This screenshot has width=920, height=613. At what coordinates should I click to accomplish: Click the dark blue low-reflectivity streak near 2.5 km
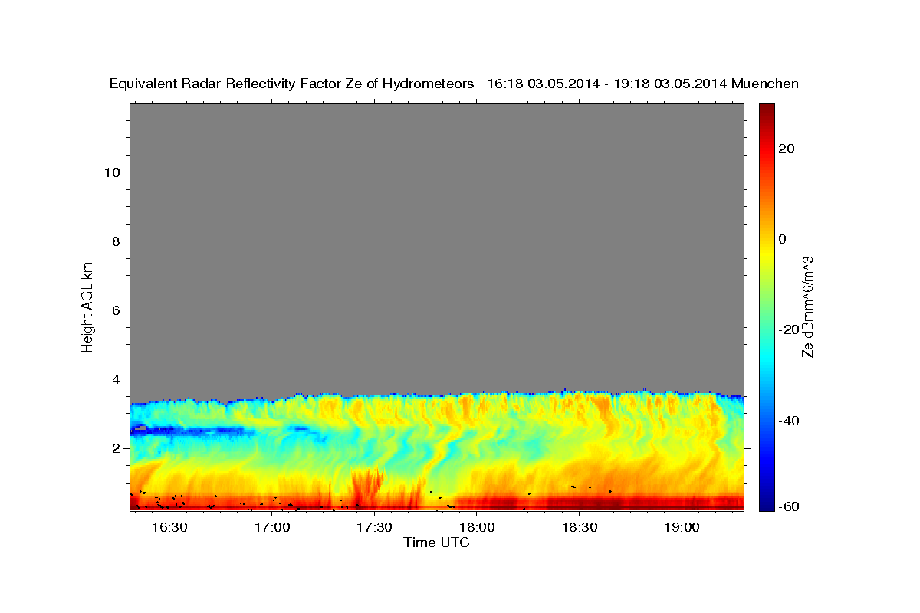(x=192, y=431)
